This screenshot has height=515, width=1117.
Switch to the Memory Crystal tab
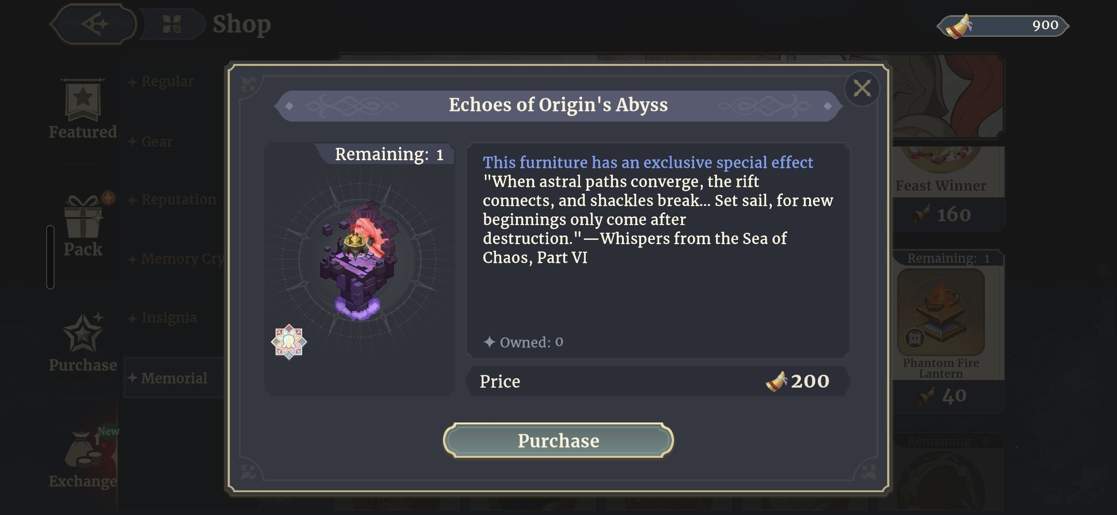point(181,258)
